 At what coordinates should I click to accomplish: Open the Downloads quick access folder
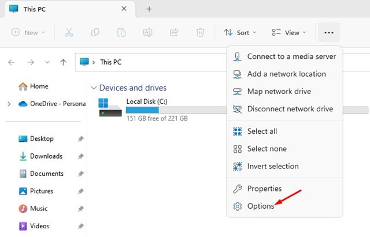(40, 156)
